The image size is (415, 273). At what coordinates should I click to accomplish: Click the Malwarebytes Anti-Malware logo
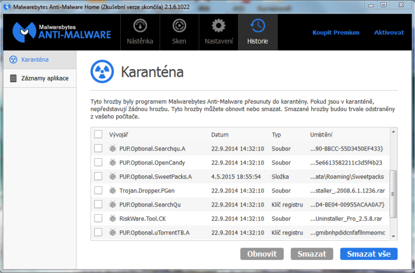pyautogui.click(x=62, y=31)
